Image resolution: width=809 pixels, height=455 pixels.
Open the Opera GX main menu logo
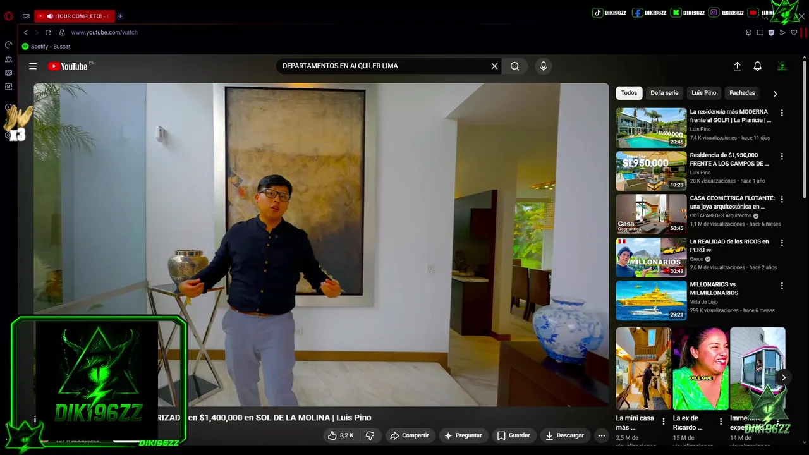[8, 16]
